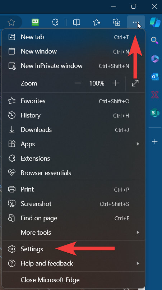Click the Settings and more ellipsis button
This screenshot has width=162, height=290.
pos(136,22)
